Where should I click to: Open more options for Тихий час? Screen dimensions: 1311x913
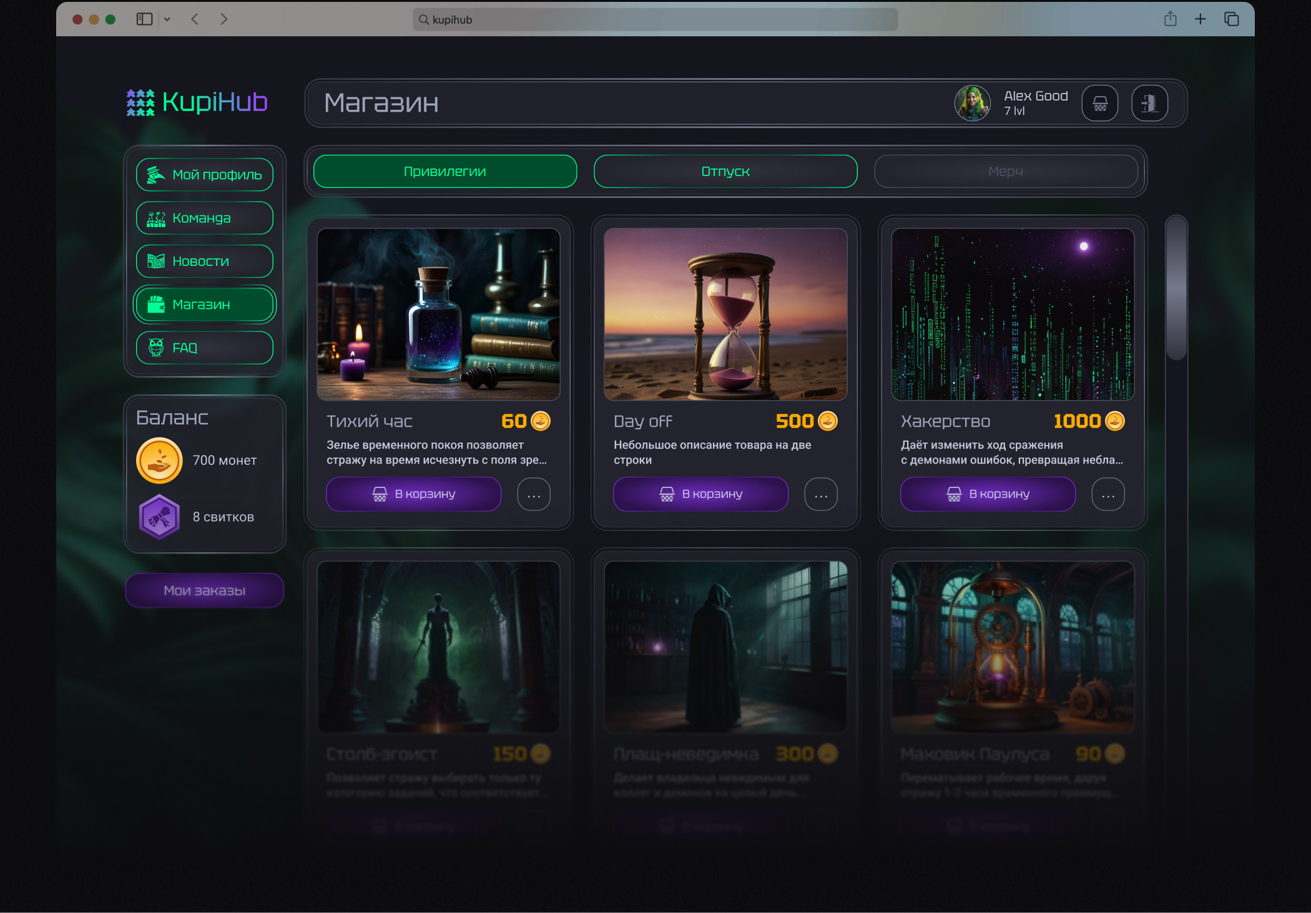pos(534,495)
